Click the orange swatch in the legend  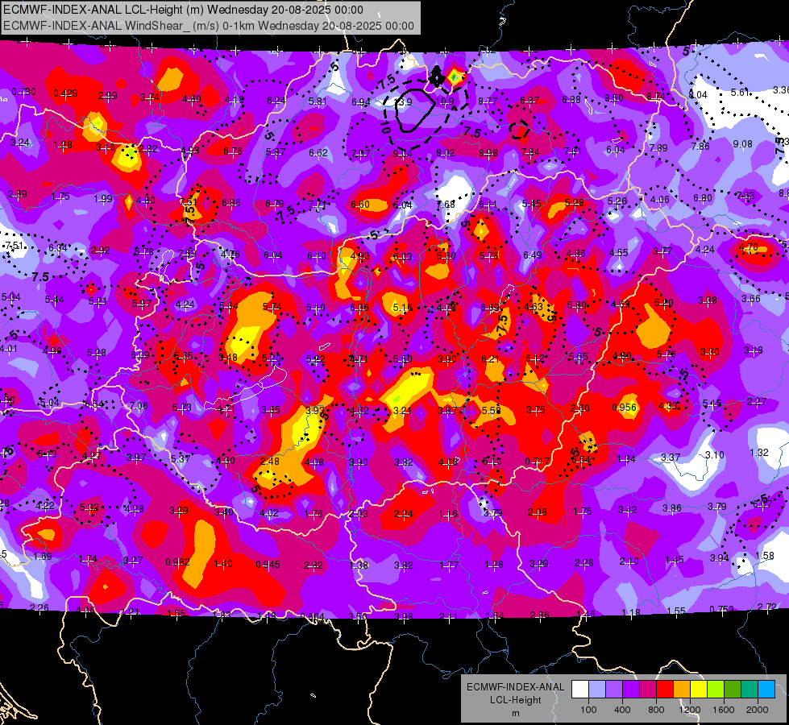coord(682,690)
